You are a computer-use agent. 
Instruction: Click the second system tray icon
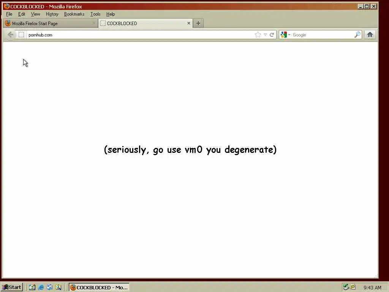coord(353,287)
